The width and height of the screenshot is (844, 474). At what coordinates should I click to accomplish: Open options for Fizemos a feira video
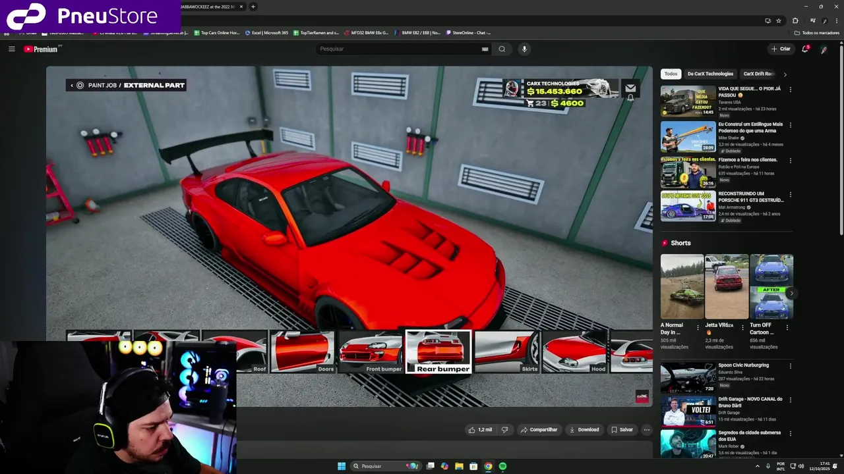tap(790, 161)
